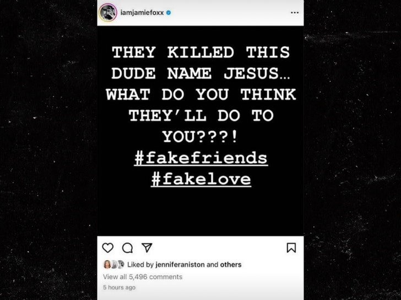Tap the #fakefriends hashtag

(x=201, y=158)
